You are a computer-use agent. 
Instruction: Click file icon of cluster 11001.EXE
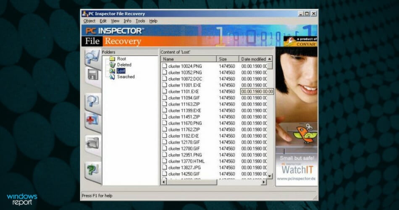[165, 85]
